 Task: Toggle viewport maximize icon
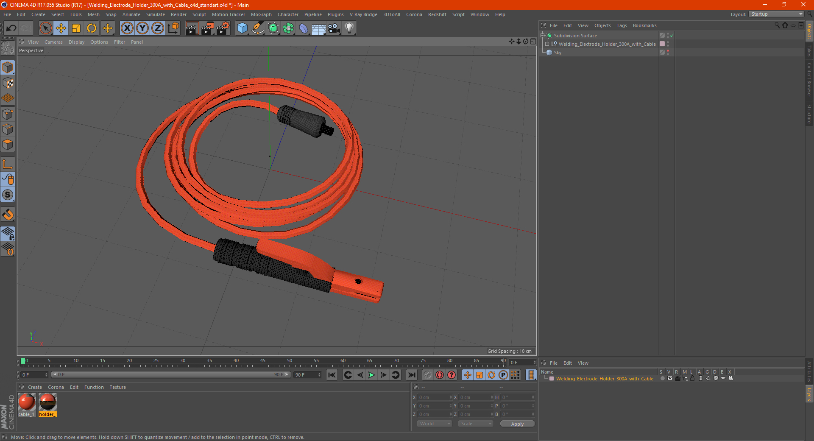(533, 42)
